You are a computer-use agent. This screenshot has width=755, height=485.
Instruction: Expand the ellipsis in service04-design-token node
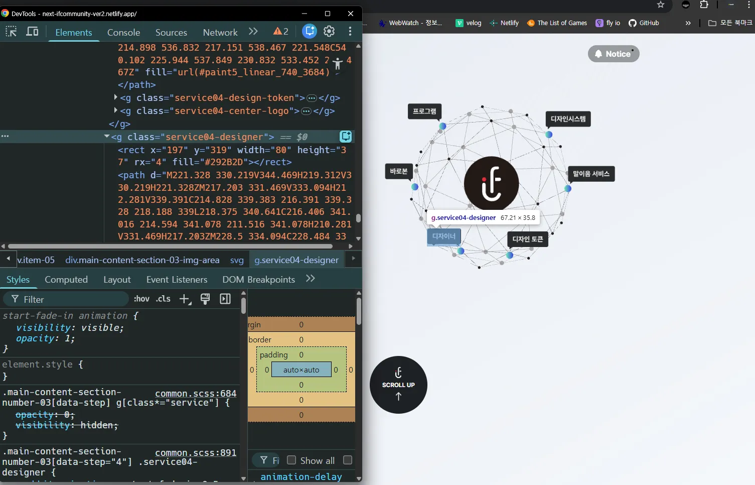coord(312,98)
